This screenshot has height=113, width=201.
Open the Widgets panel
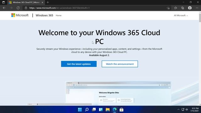[x=101, y=110]
